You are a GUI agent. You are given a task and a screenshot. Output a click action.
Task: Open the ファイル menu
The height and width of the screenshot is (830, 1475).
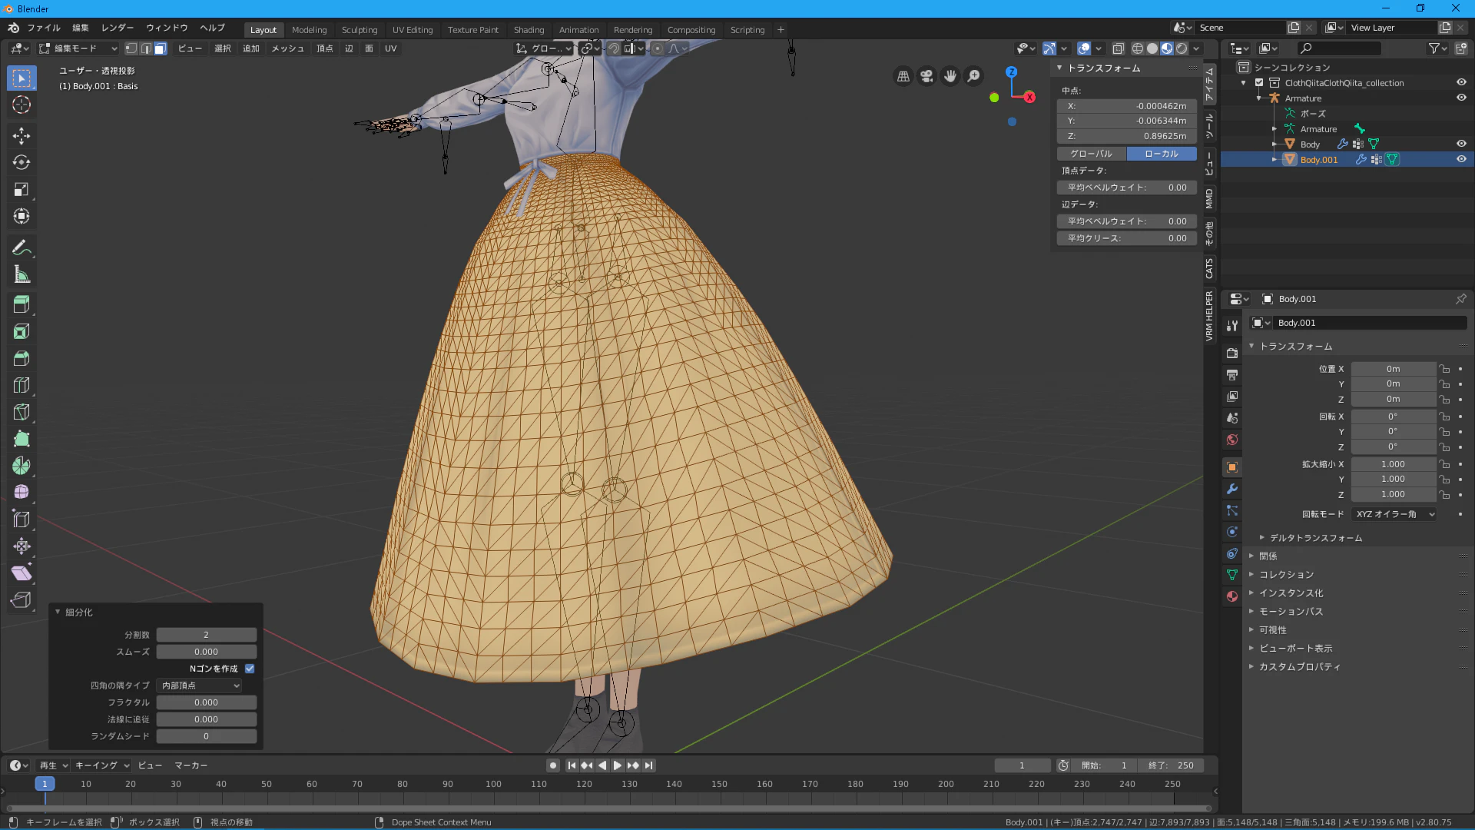pos(44,28)
